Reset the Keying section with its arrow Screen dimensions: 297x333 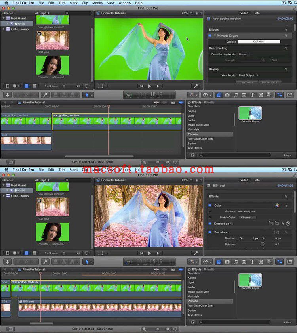pos(286,69)
